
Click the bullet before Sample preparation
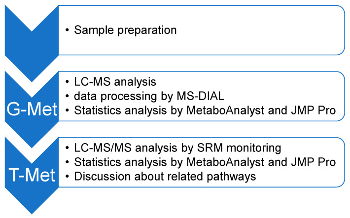point(67,30)
